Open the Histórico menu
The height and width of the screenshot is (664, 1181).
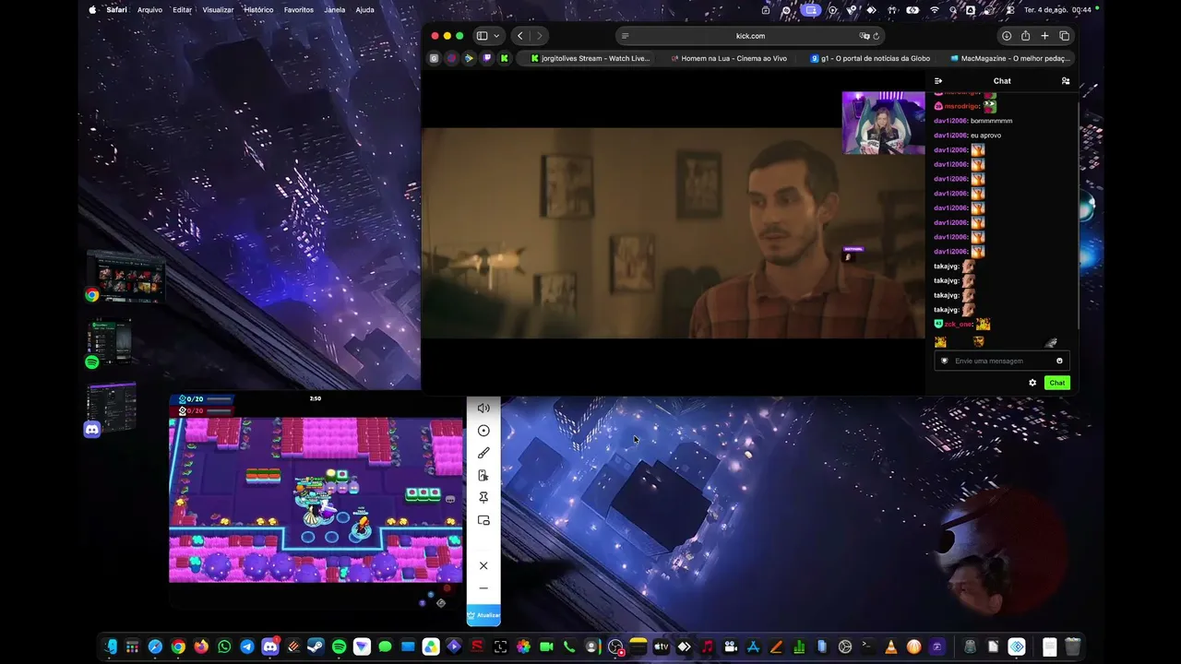[x=258, y=10]
